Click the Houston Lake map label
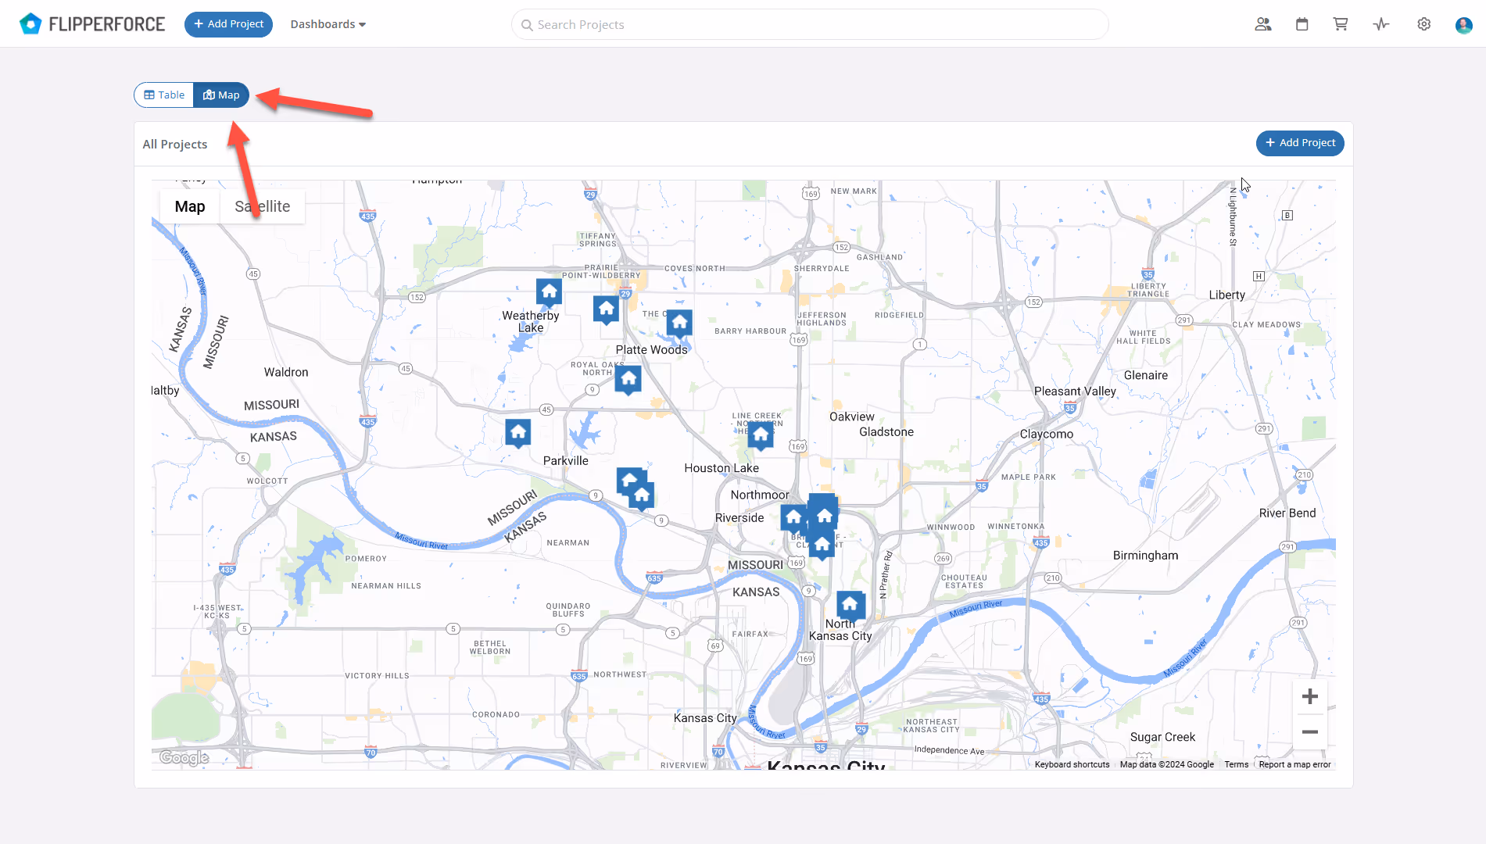 point(722,468)
